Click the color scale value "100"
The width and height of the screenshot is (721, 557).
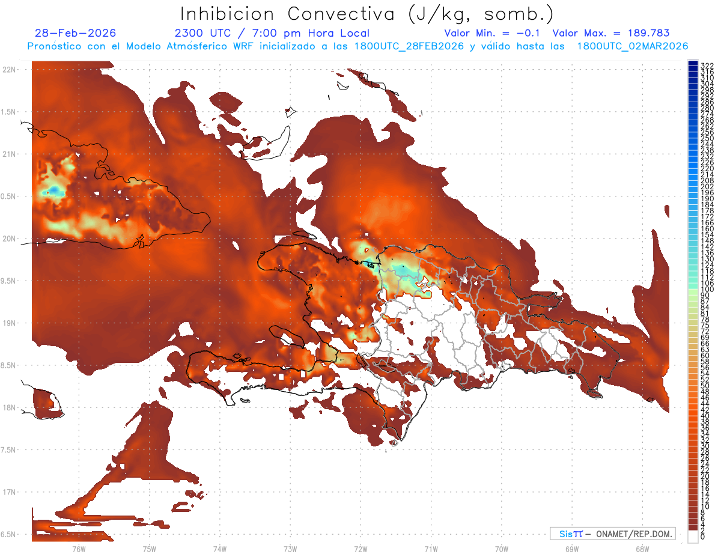(x=707, y=289)
